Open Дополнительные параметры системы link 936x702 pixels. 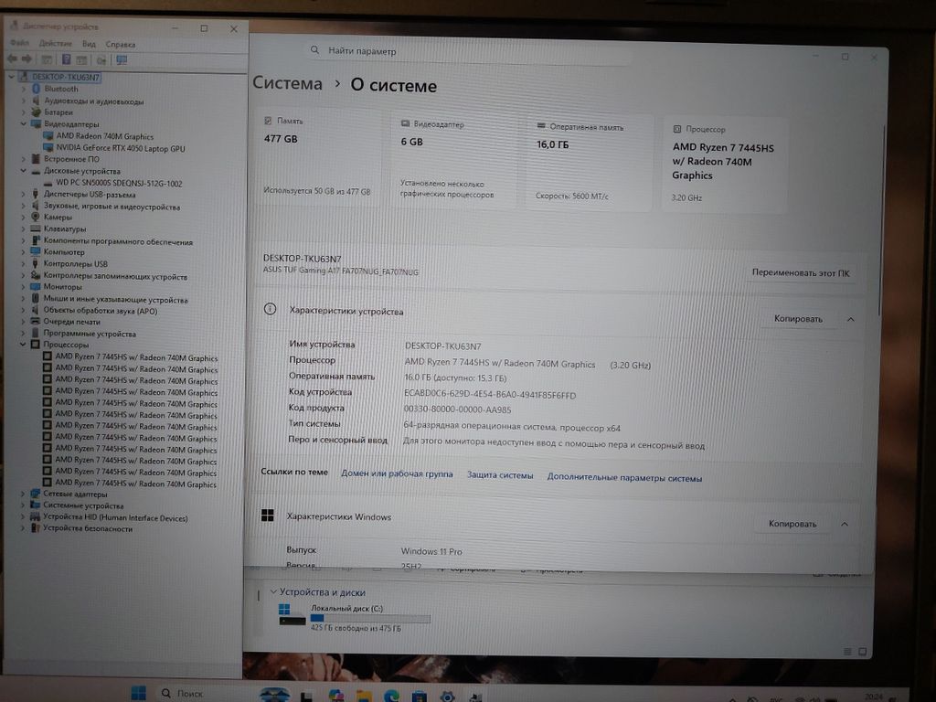[624, 477]
